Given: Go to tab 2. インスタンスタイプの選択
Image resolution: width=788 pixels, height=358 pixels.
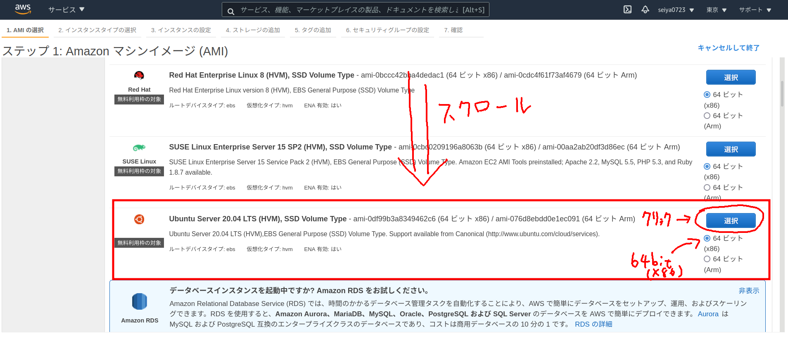Looking at the screenshot, I should click(x=97, y=30).
